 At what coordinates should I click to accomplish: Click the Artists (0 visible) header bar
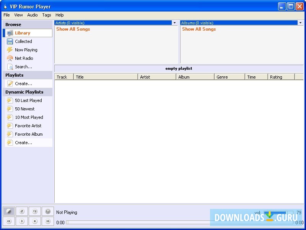tap(113, 23)
